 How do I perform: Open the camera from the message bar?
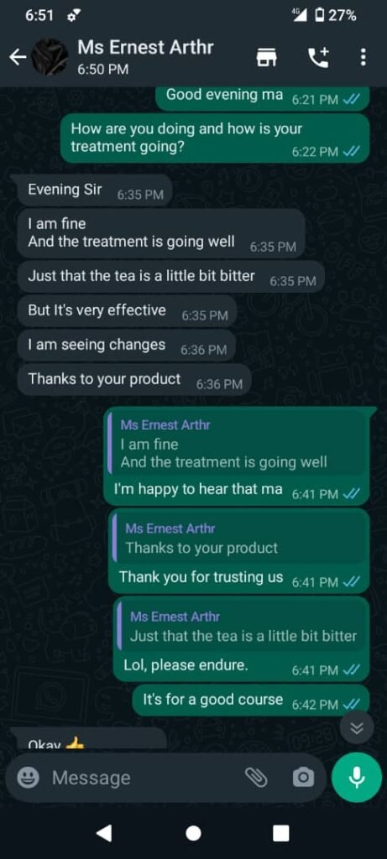tap(303, 777)
